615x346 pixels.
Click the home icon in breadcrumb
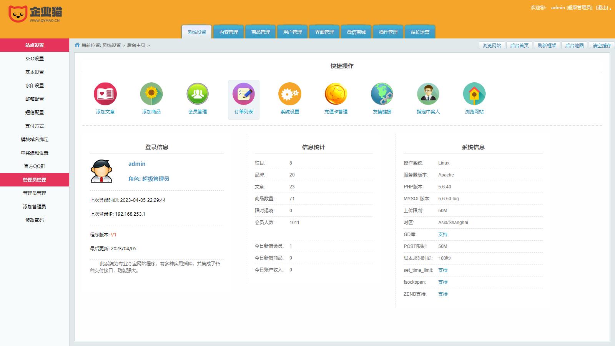[77, 45]
